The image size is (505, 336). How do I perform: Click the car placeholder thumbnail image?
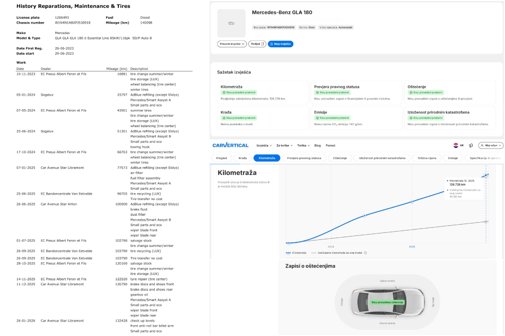[231, 23]
